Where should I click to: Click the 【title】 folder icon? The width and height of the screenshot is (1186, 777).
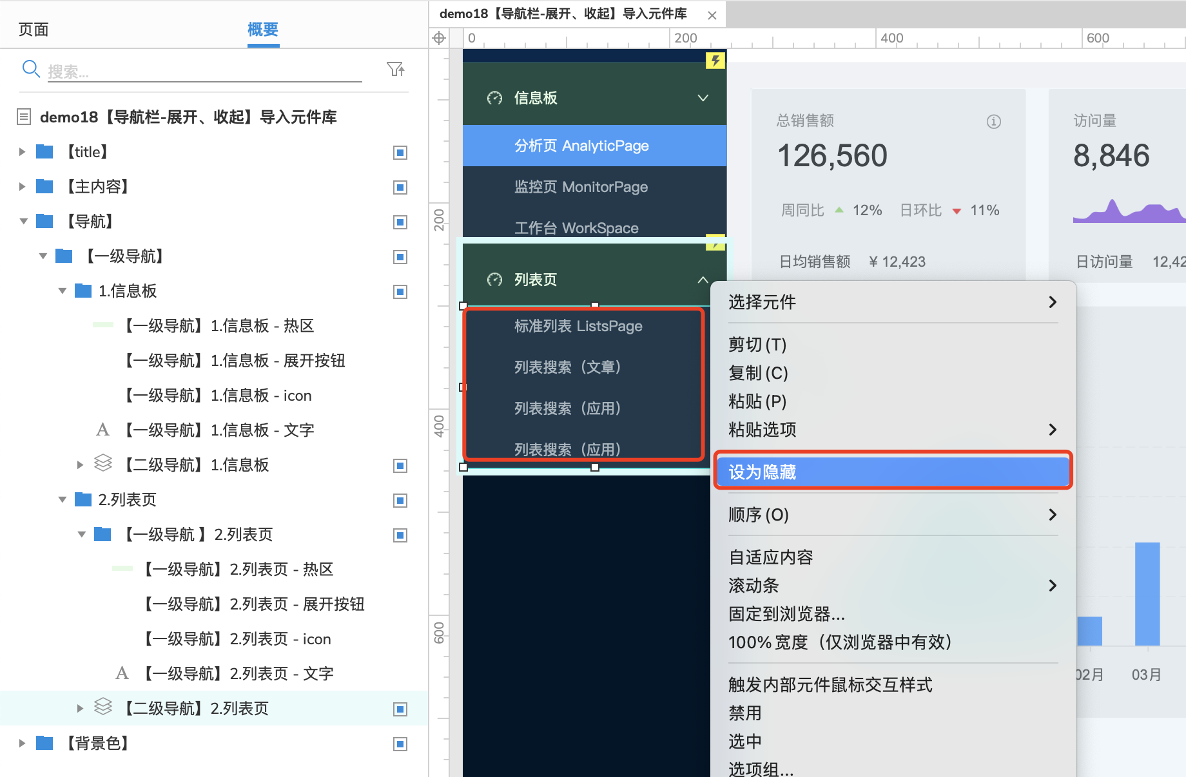point(44,152)
